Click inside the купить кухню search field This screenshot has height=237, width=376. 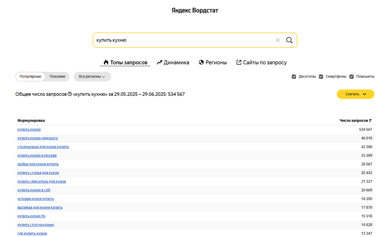[182, 40]
